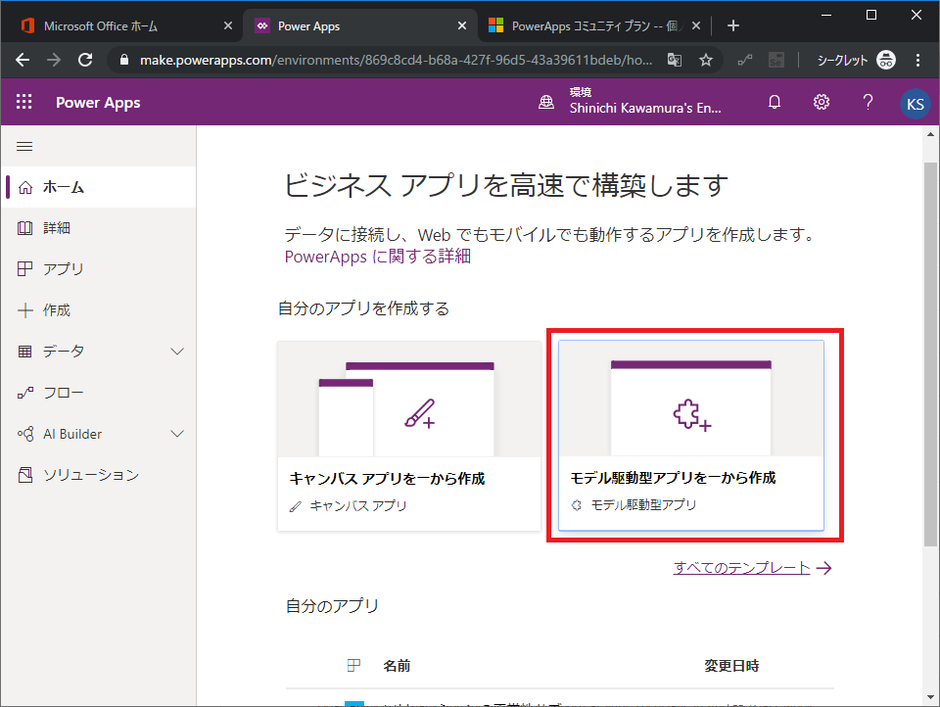This screenshot has width=940, height=707.
Task: Click the page vertical scrollbar thumb
Action: point(930,353)
